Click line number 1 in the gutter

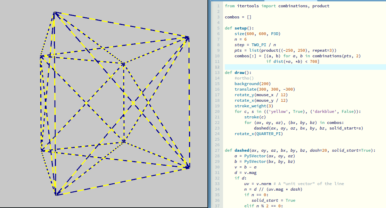218,6
